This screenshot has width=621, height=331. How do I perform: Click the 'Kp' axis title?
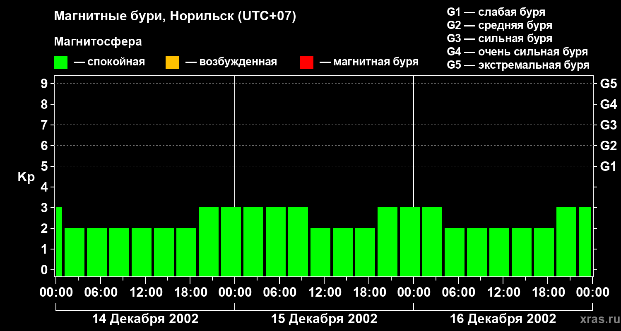tap(26, 177)
